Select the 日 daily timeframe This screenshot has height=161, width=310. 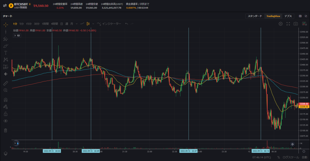[x=61, y=24]
